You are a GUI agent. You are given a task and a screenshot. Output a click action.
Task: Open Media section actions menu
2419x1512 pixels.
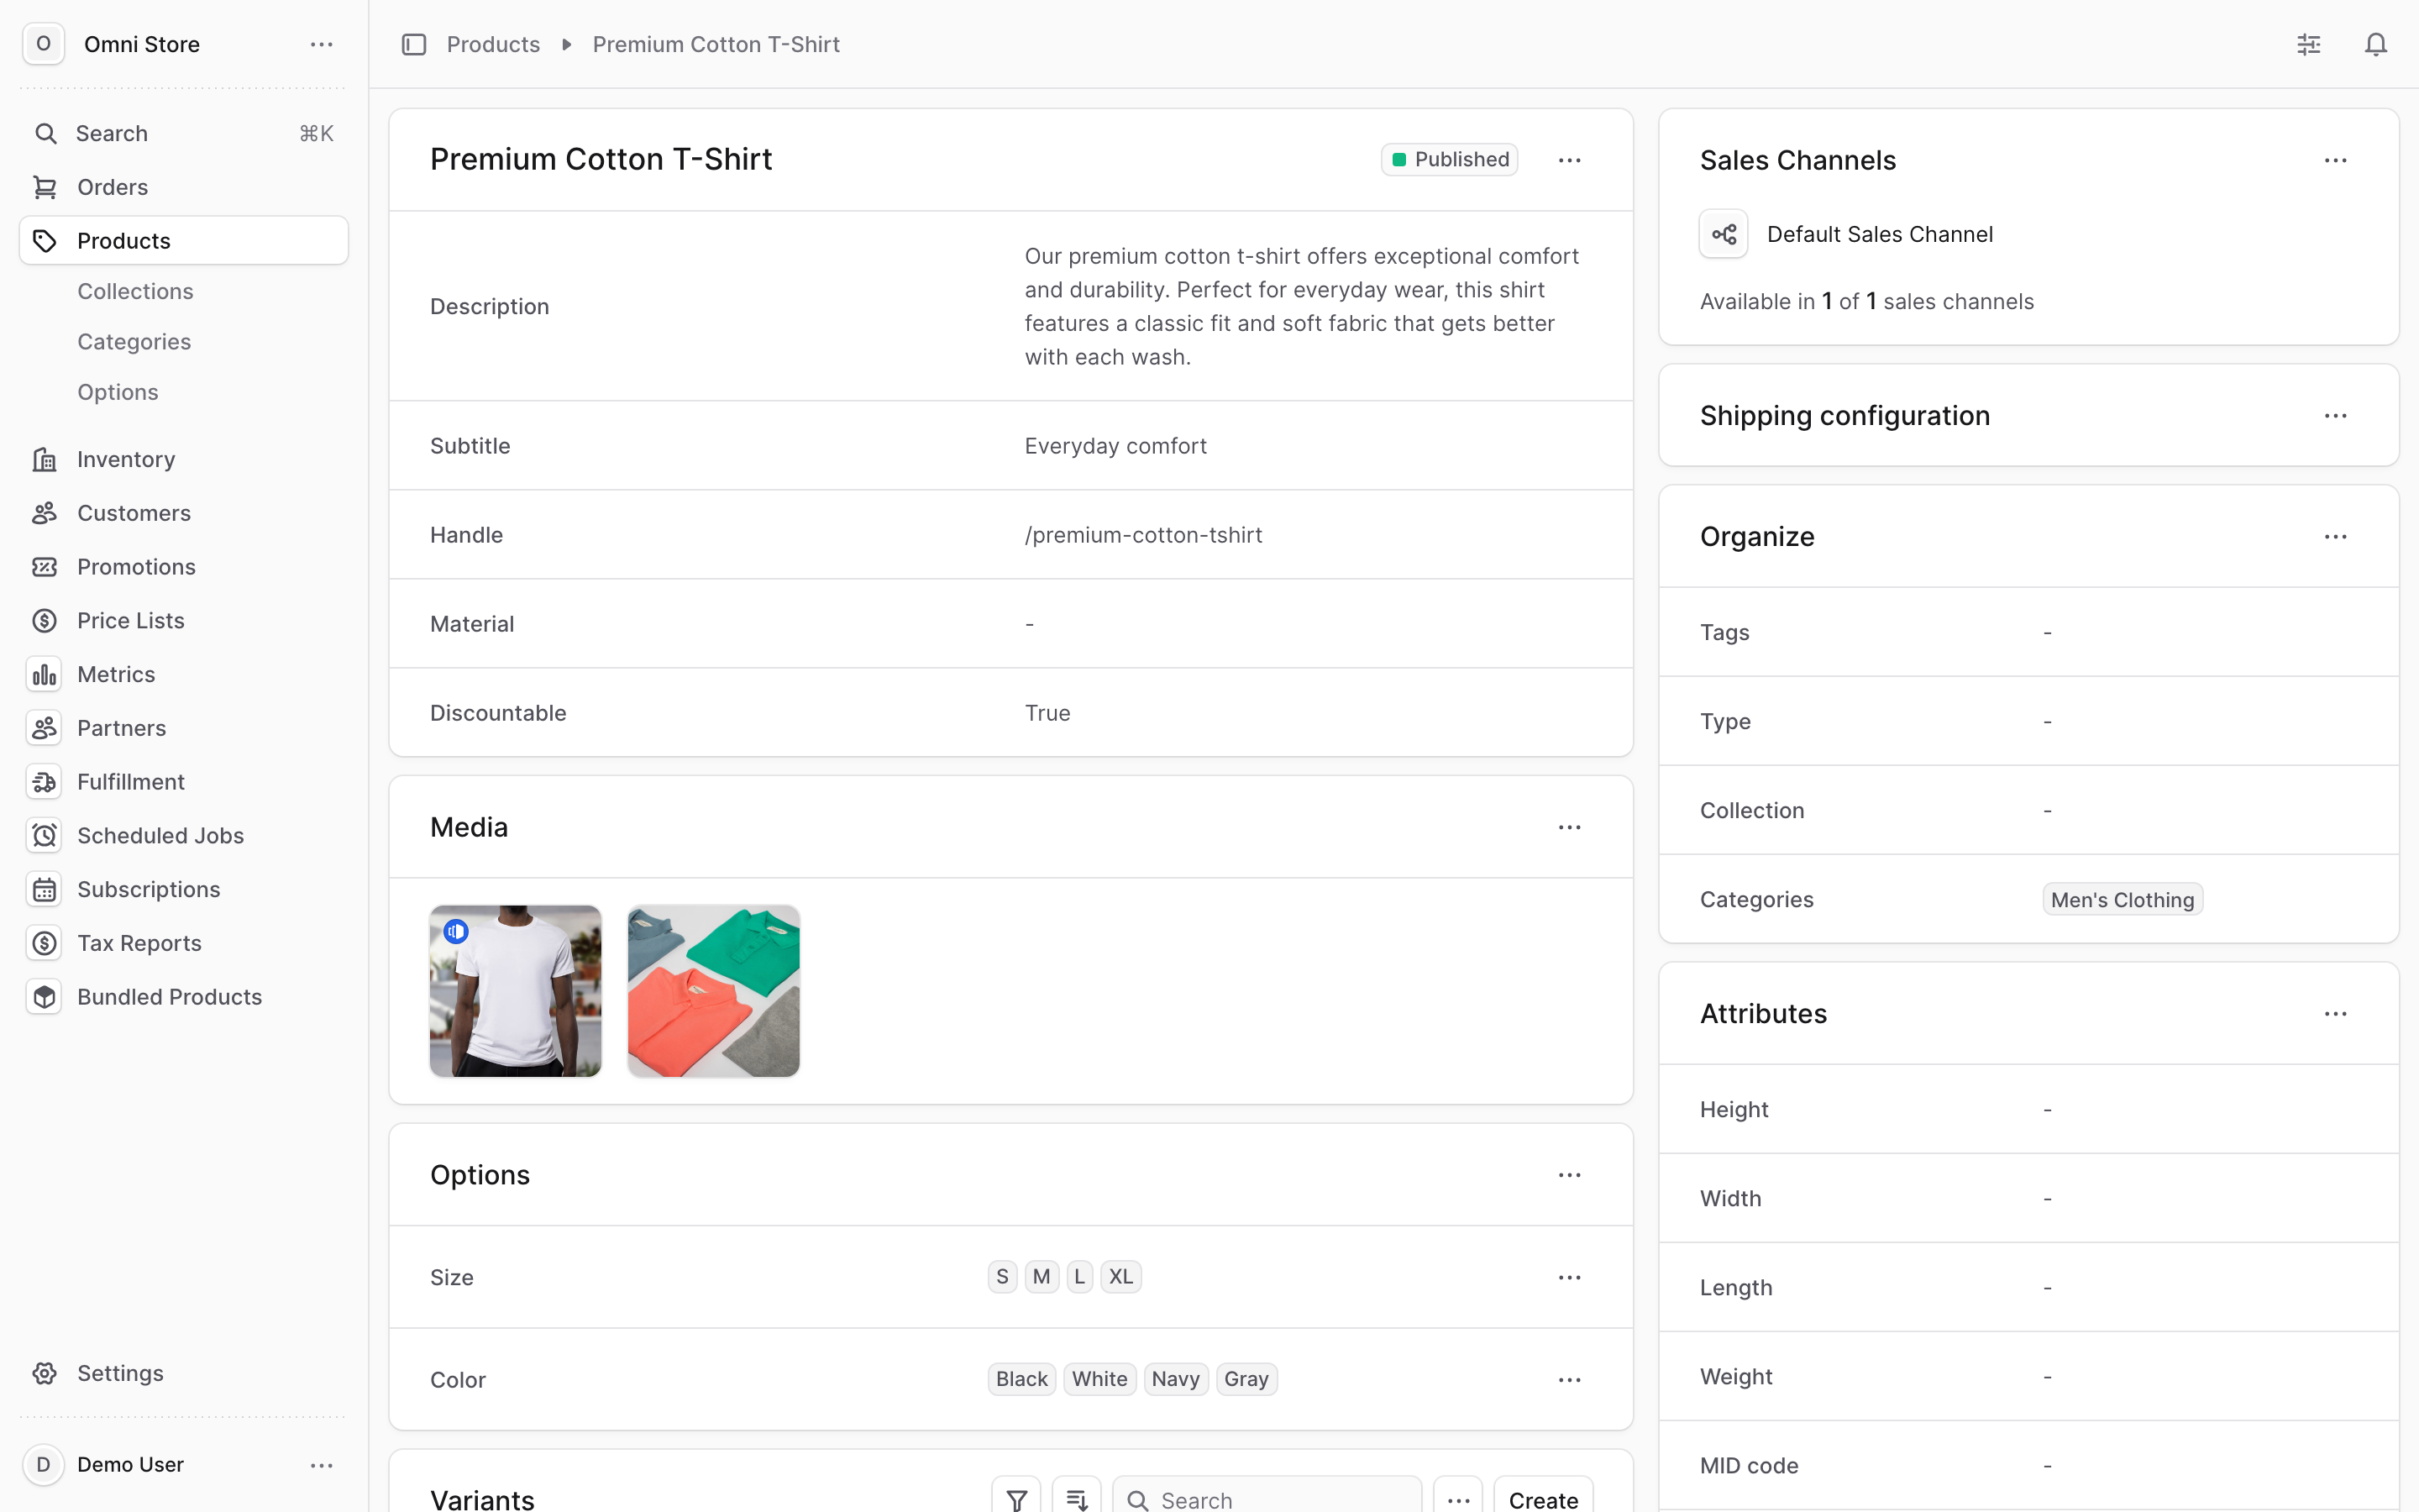(1569, 827)
